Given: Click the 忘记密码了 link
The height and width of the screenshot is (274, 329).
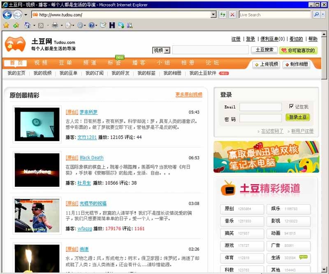Looking at the screenshot, I should 272,131.
